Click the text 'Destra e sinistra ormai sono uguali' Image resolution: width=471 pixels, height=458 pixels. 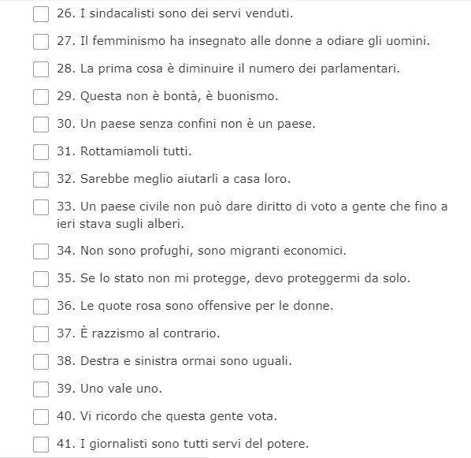(186, 361)
